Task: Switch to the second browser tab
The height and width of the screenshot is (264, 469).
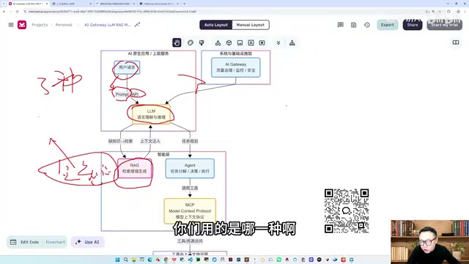Action: coord(71,4)
